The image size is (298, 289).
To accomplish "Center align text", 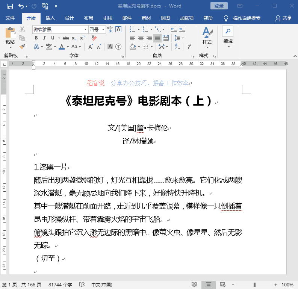I will tap(141, 38).
